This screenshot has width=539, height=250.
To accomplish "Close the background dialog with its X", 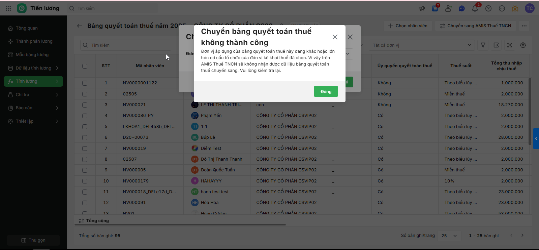I will [x=351, y=37].
